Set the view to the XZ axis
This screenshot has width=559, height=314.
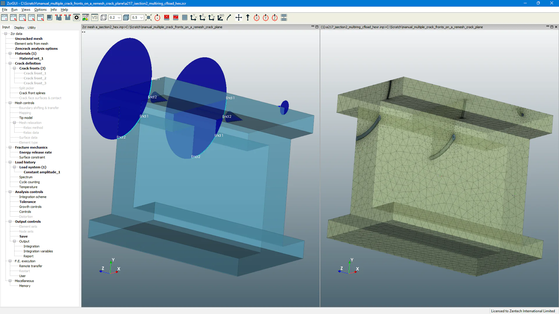click(x=212, y=17)
